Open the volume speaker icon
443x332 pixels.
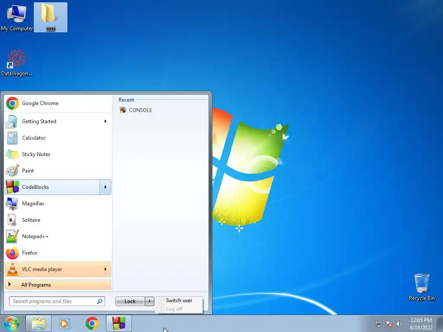coord(399,324)
